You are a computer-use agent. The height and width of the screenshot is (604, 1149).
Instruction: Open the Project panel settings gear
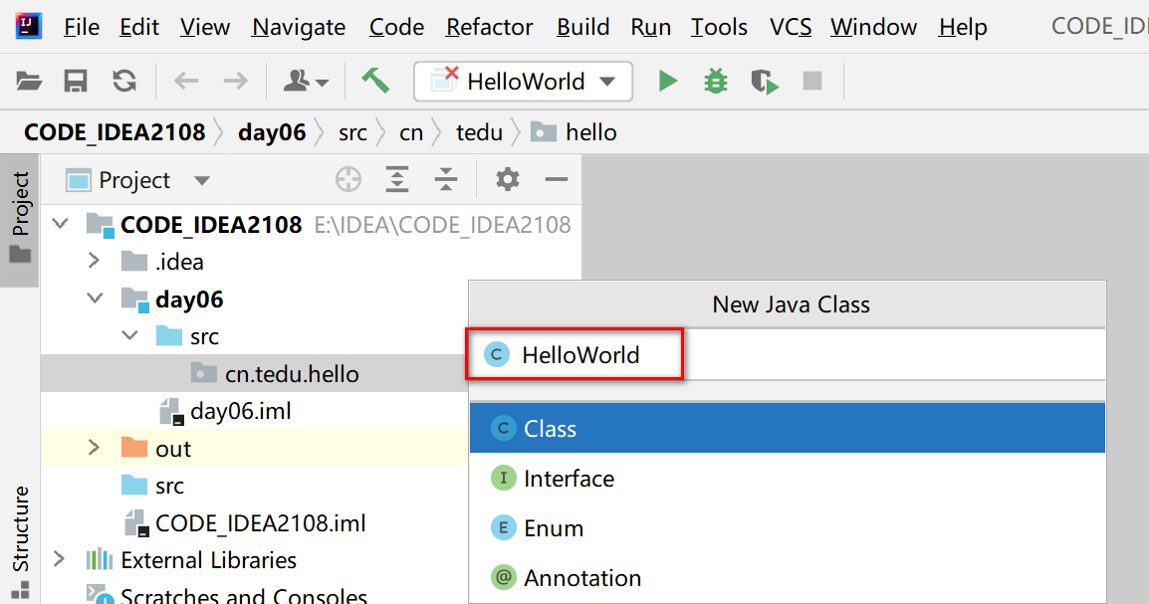click(x=507, y=179)
